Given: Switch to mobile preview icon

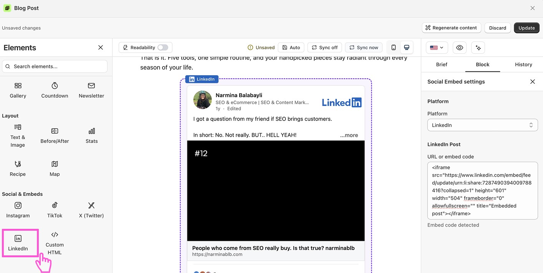Looking at the screenshot, I should 394,48.
